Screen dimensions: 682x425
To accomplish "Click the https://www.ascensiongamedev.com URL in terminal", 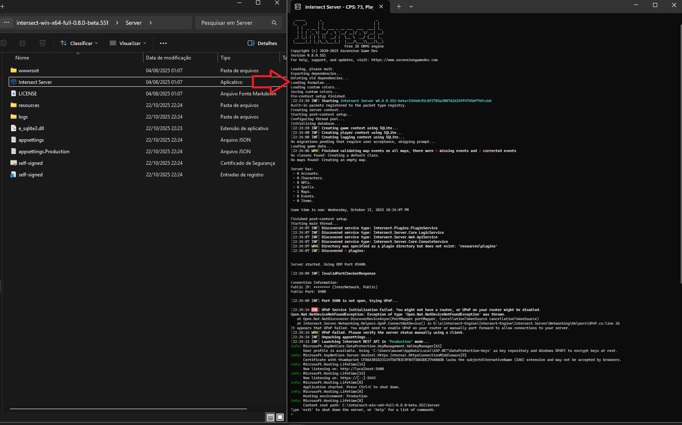I will click(x=404, y=60).
